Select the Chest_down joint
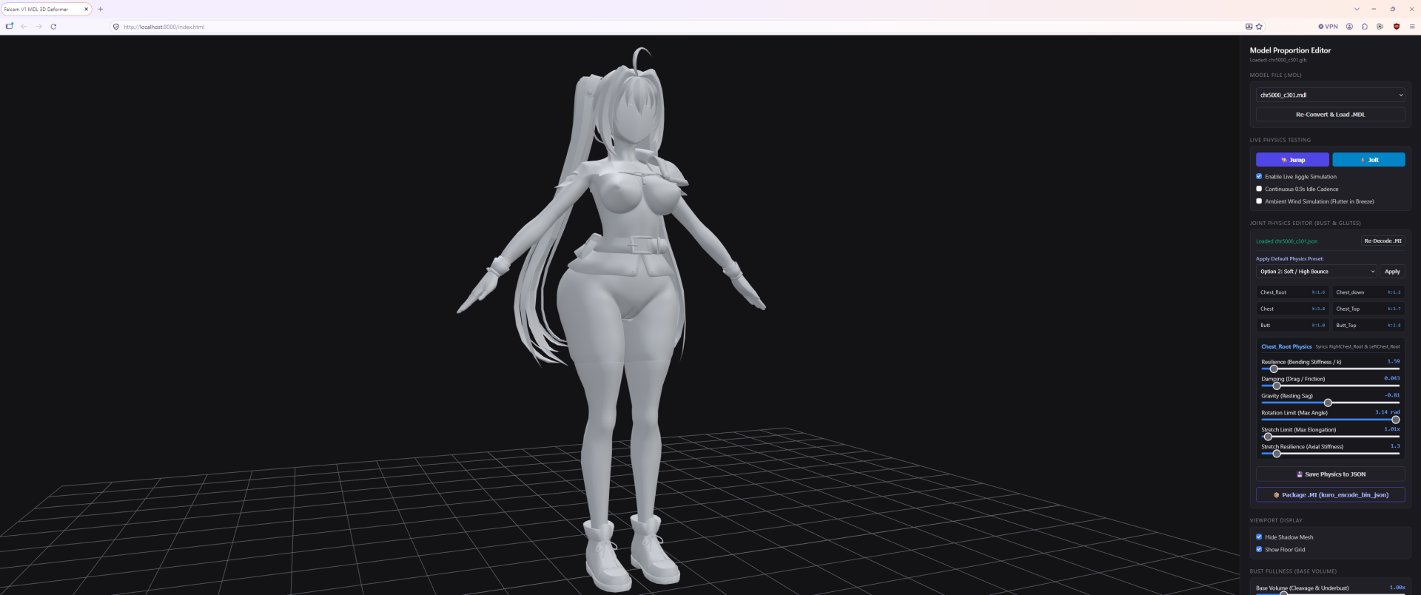This screenshot has width=1421, height=595. 1368,292
